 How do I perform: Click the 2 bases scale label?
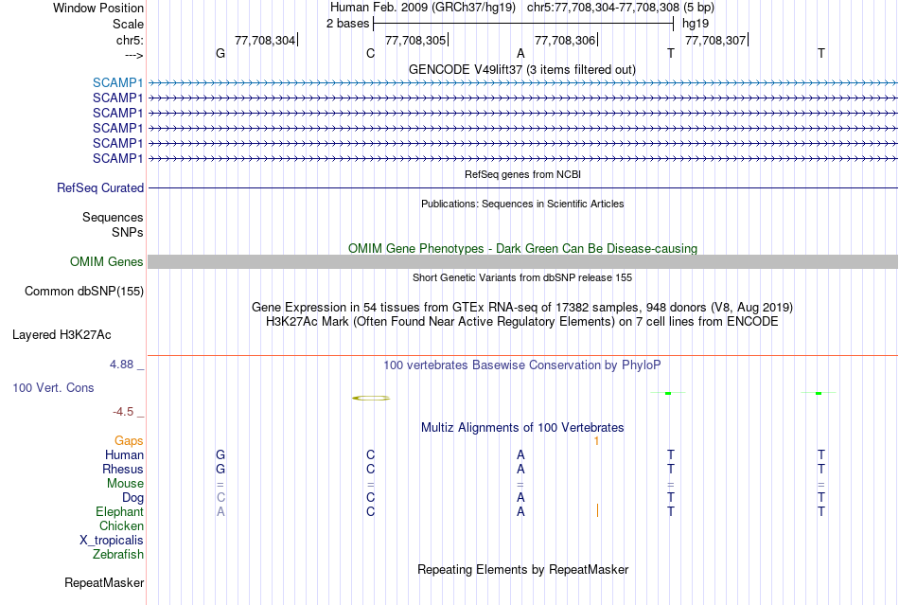pos(347,24)
